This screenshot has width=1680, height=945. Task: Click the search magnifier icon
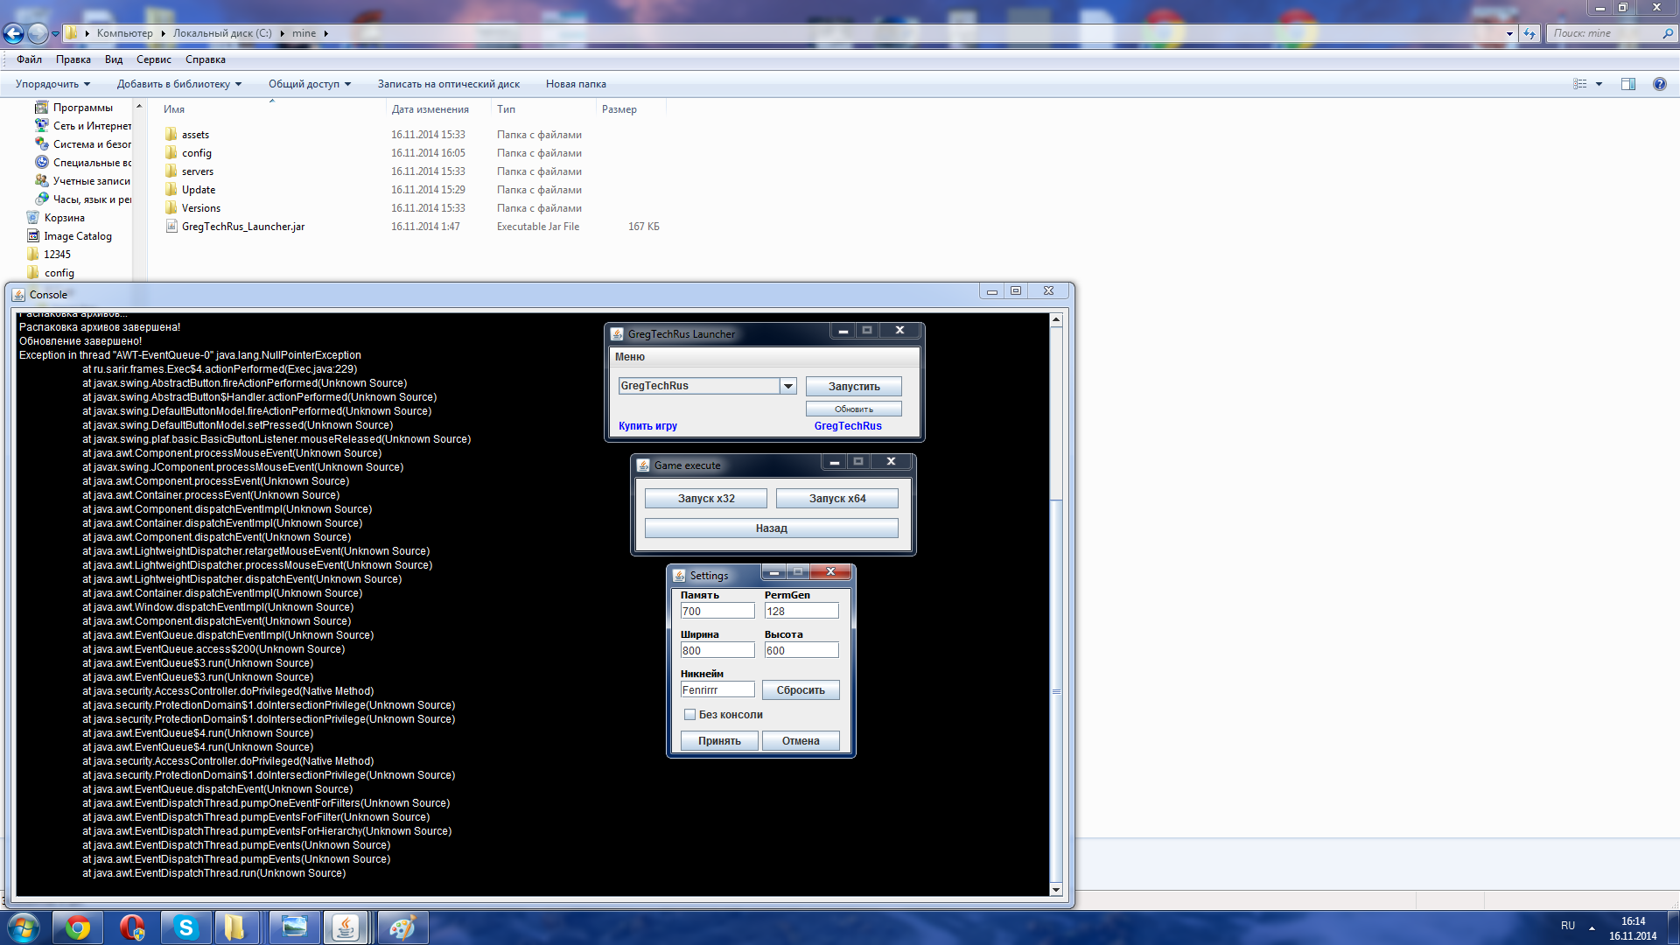click(x=1667, y=33)
